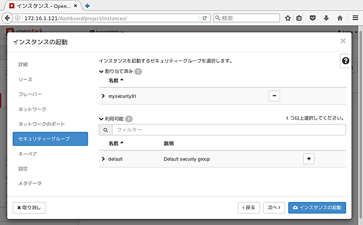Remove mysecurity01 with the minus button
The image size is (363, 225).
[x=274, y=96]
